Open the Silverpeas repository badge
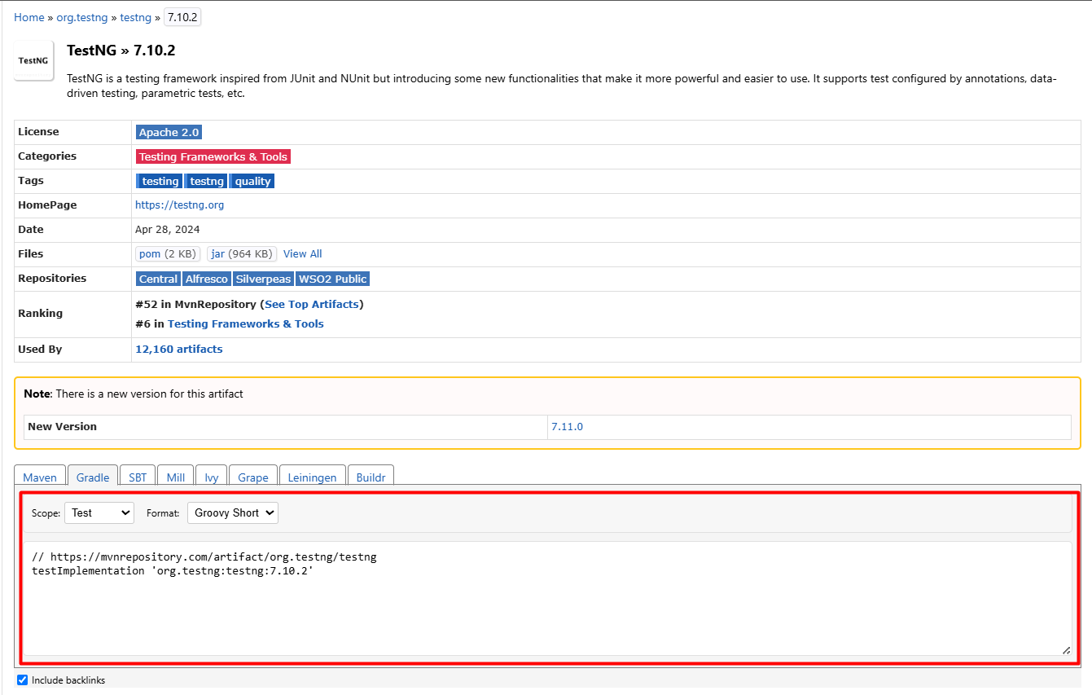The image size is (1092, 695). 263,279
